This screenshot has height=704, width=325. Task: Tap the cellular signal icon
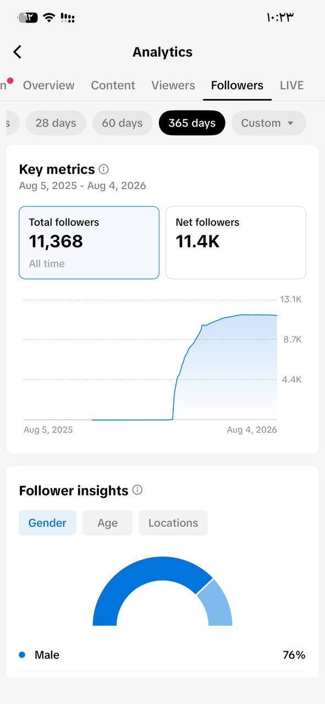click(x=68, y=18)
